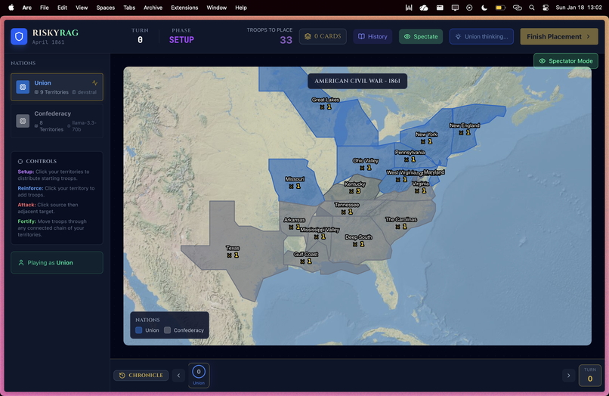Image resolution: width=609 pixels, height=396 pixels.
Task: Click the Playing as Union badge
Action: click(57, 263)
